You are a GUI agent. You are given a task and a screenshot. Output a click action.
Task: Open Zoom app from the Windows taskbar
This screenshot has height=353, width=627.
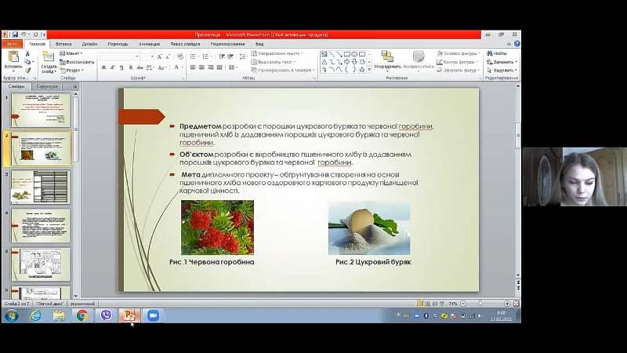point(153,315)
